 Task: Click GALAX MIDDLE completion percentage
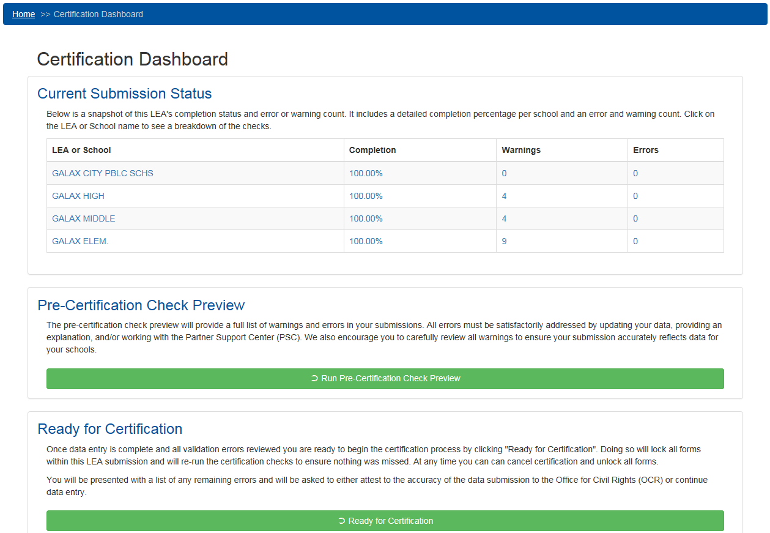(x=366, y=218)
